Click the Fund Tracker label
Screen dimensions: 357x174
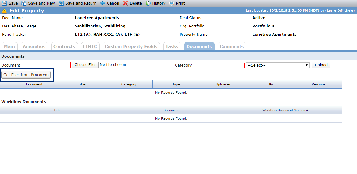14,35
